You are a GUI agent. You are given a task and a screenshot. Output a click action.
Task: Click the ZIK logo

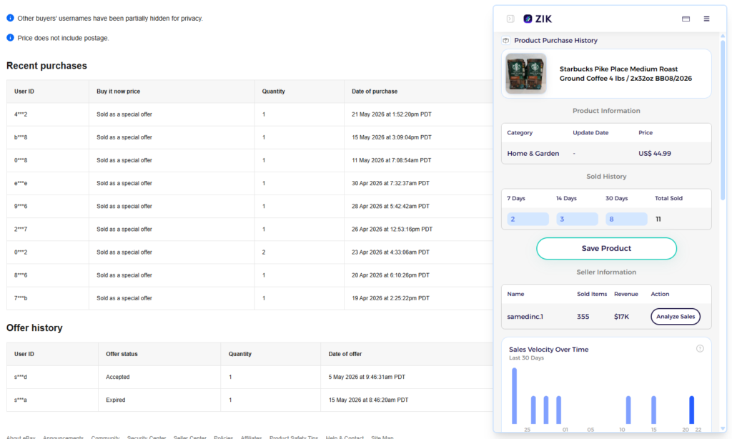538,19
